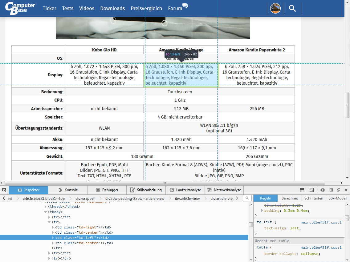Image resolution: width=350 pixels, height=262 pixels.
Task: Open the Forum speech-bubble link
Action: (x=178, y=8)
